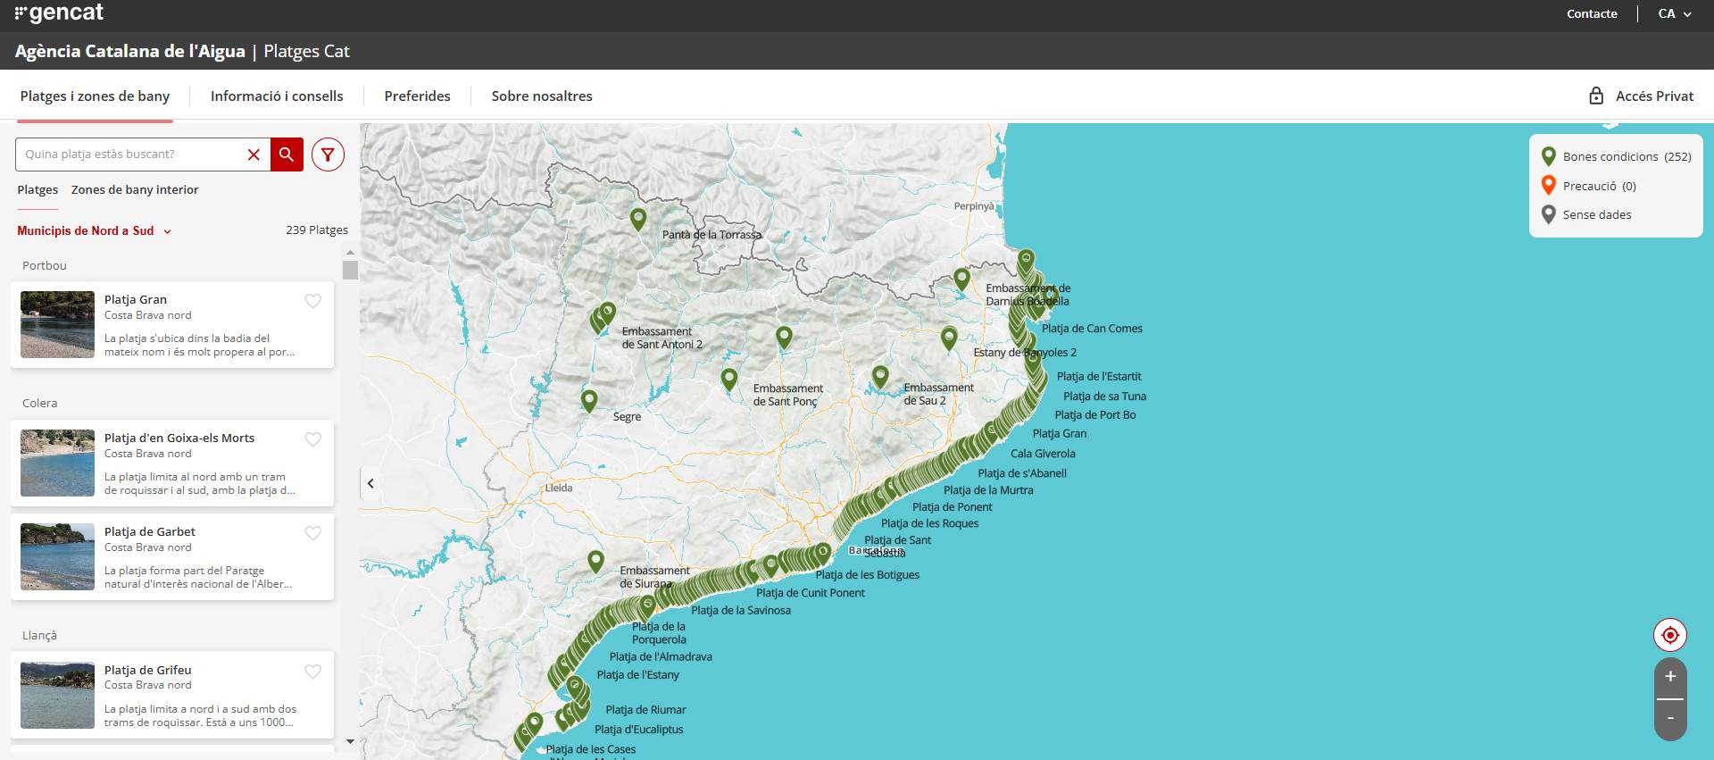The image size is (1714, 760).
Task: Click the Accés Privat link
Action: [x=1654, y=96]
